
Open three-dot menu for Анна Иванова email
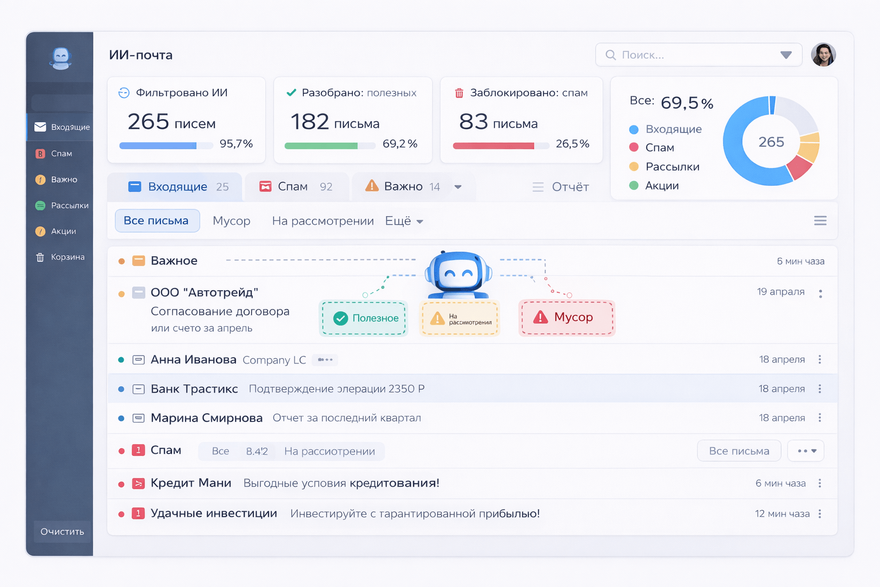point(820,359)
